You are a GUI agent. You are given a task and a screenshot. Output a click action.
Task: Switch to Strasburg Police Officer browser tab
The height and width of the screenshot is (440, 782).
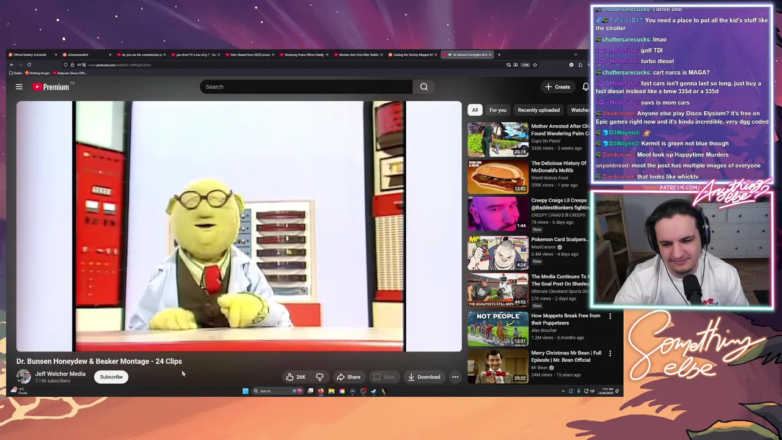click(x=304, y=54)
